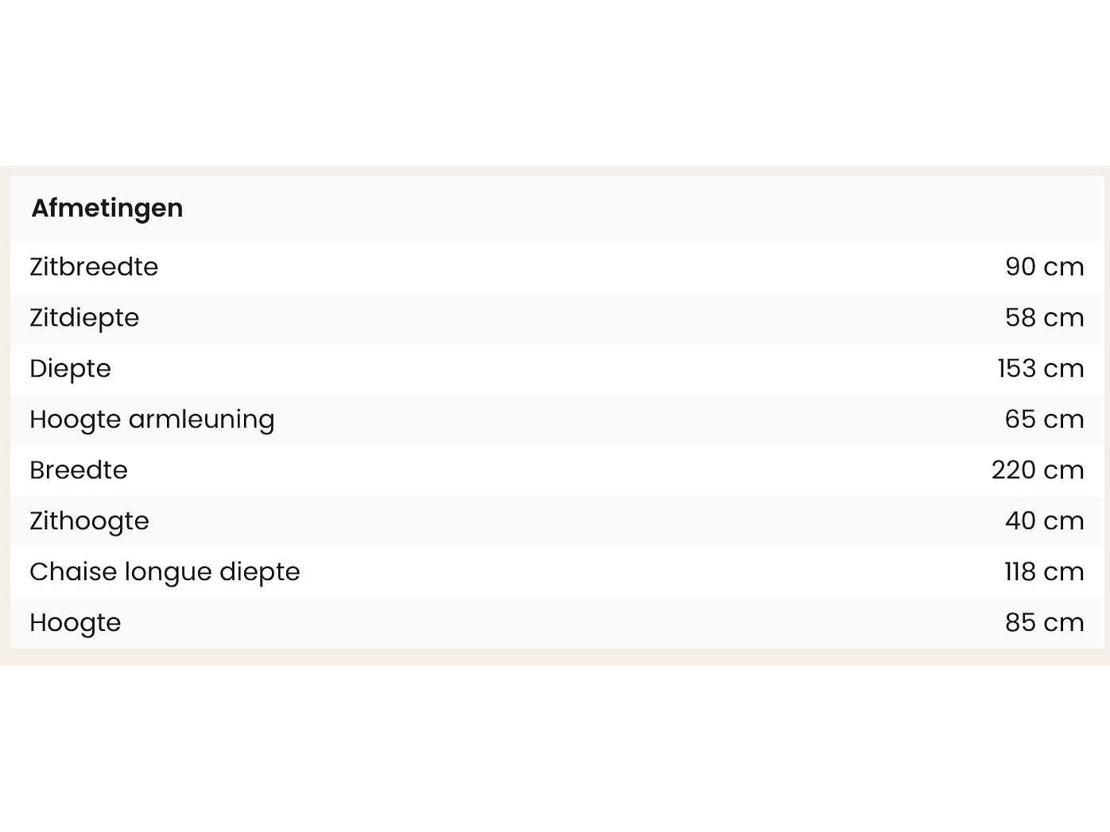Click the 90 cm value

[x=1044, y=267]
